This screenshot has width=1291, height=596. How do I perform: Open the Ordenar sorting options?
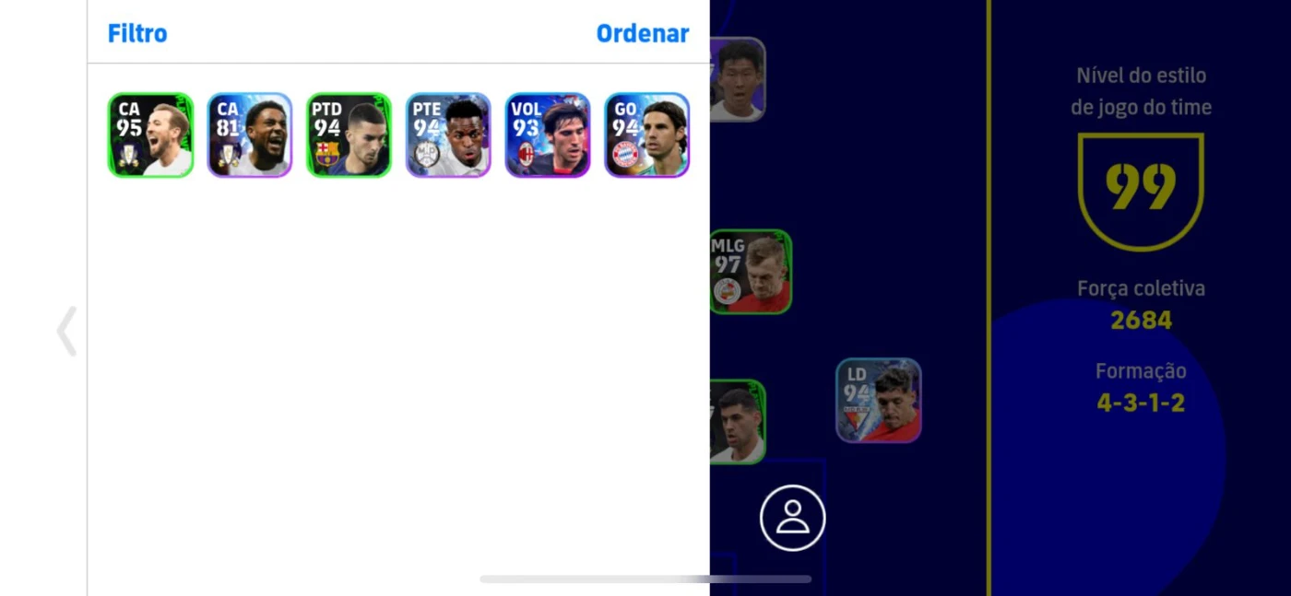643,34
